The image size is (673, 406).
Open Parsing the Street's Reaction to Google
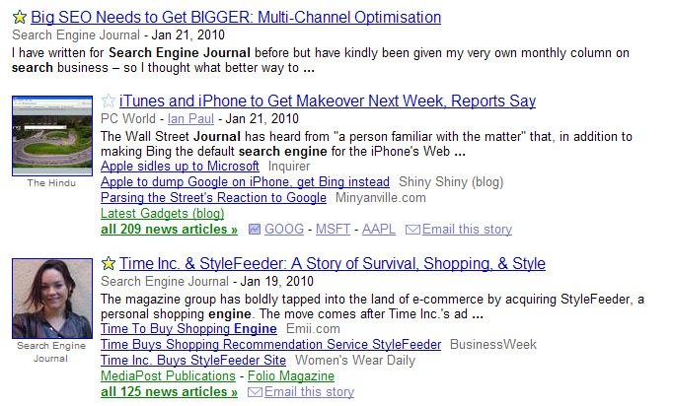[214, 198]
